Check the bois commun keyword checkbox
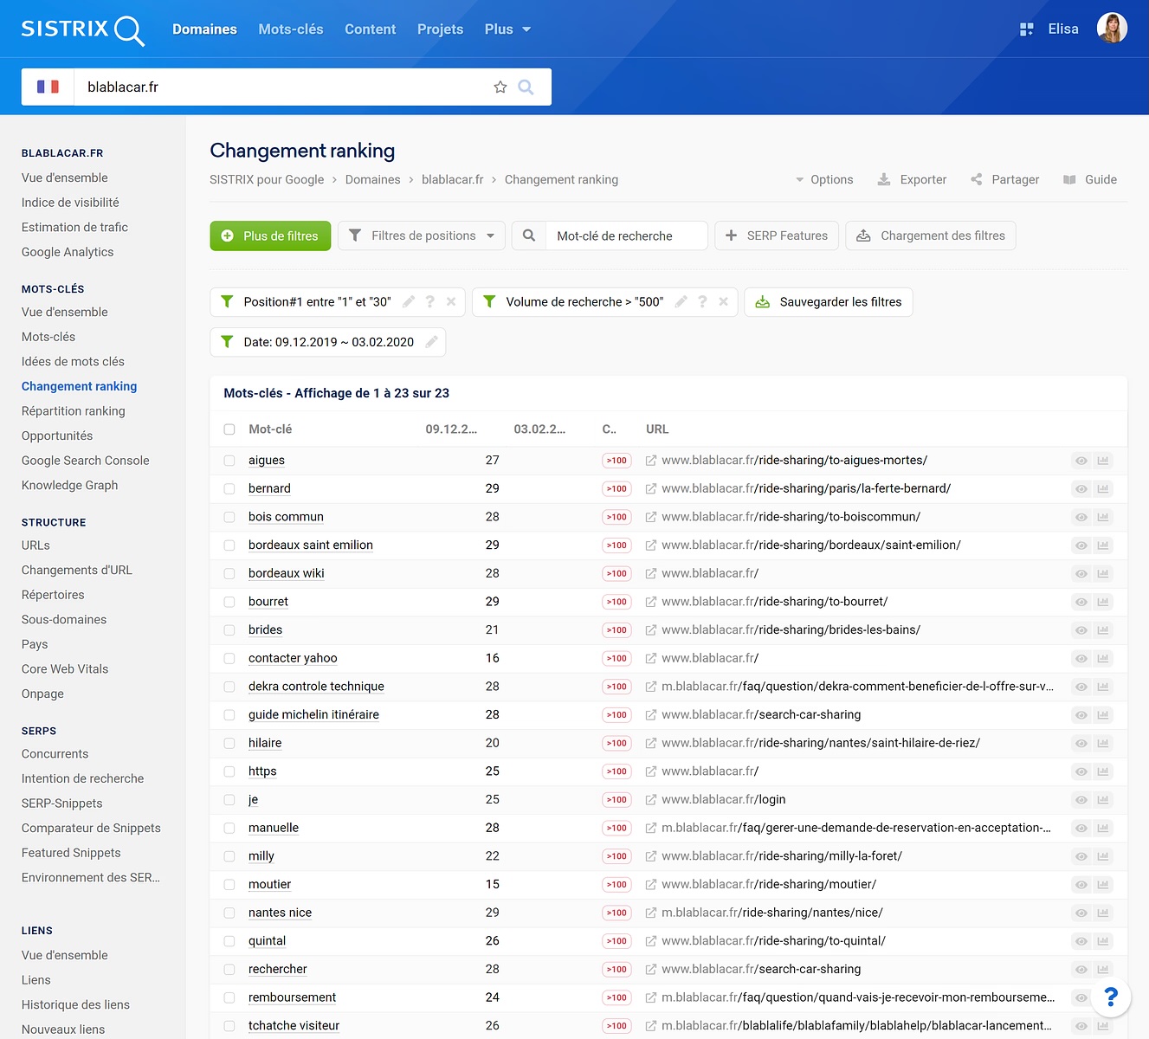The width and height of the screenshot is (1149, 1039). click(x=229, y=517)
